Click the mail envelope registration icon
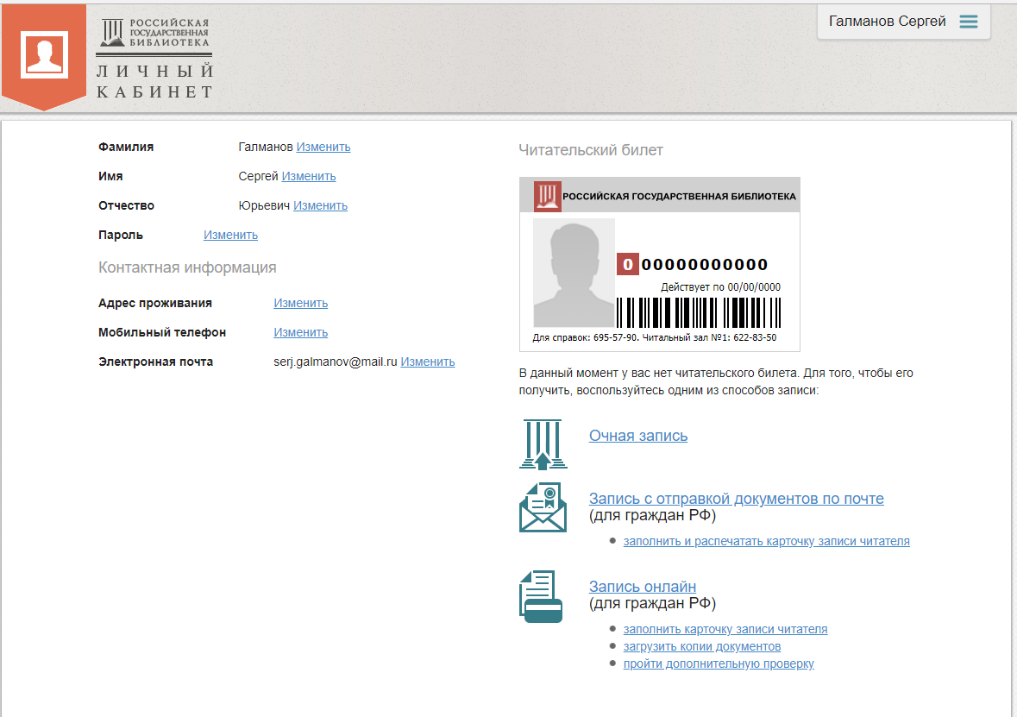This screenshot has width=1017, height=717. [543, 507]
